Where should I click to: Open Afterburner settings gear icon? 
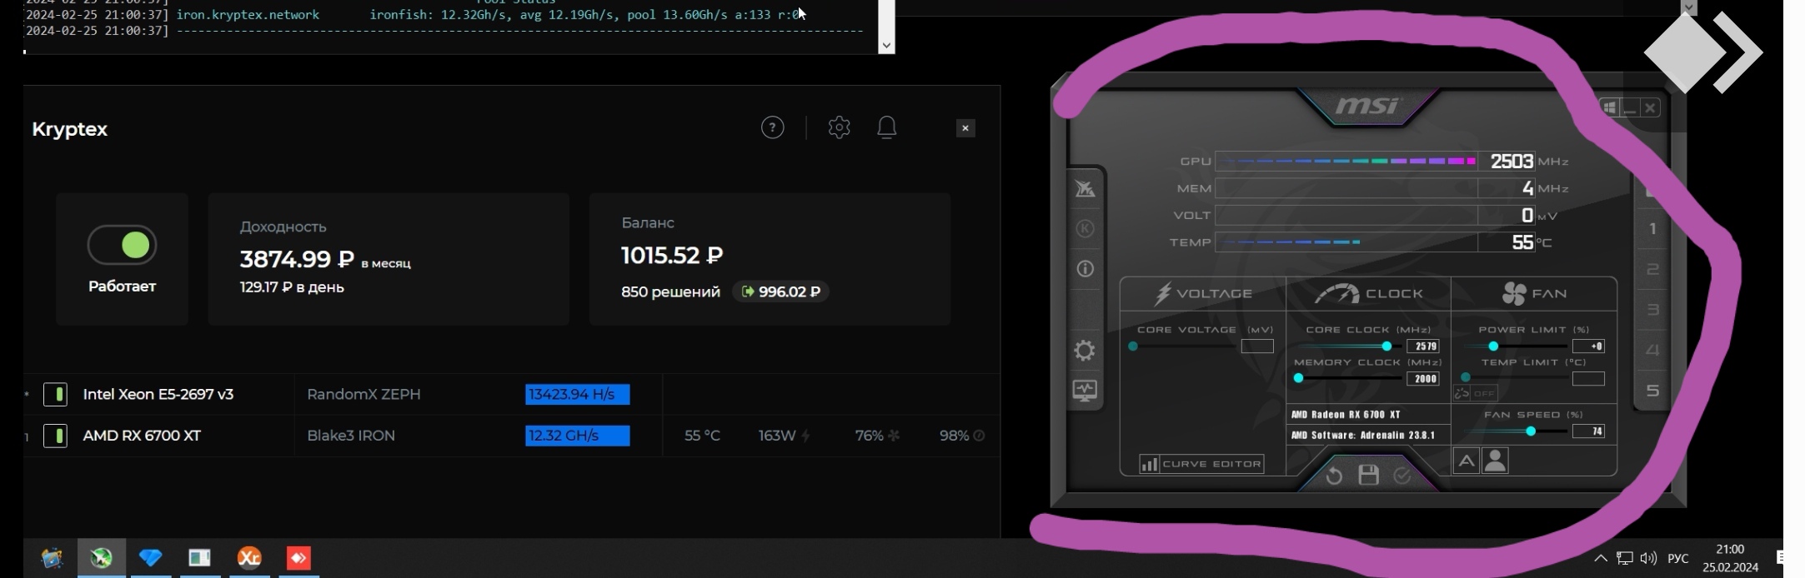[x=1085, y=351]
